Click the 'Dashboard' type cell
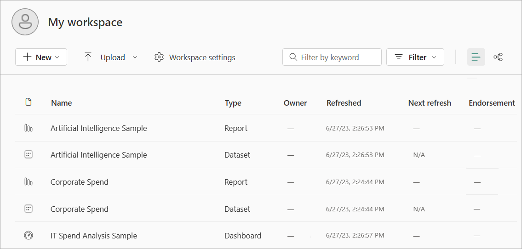522x249 pixels. pos(243,236)
